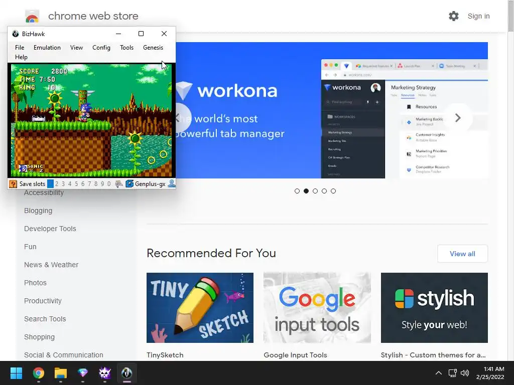This screenshot has width=514, height=385.
Task: Open the BizHawk Genesis menu
Action: (153, 48)
